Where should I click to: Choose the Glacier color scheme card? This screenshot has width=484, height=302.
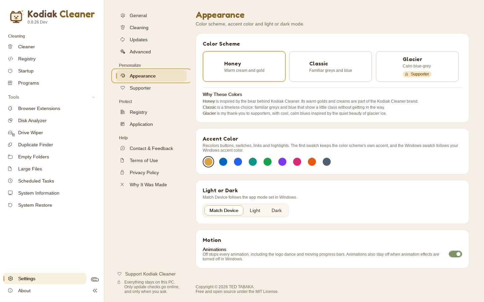(x=417, y=66)
